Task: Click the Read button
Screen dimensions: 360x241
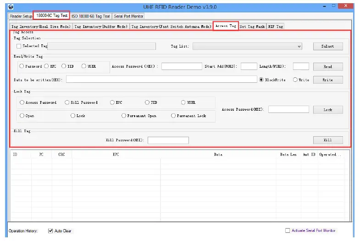Action: coord(328,67)
